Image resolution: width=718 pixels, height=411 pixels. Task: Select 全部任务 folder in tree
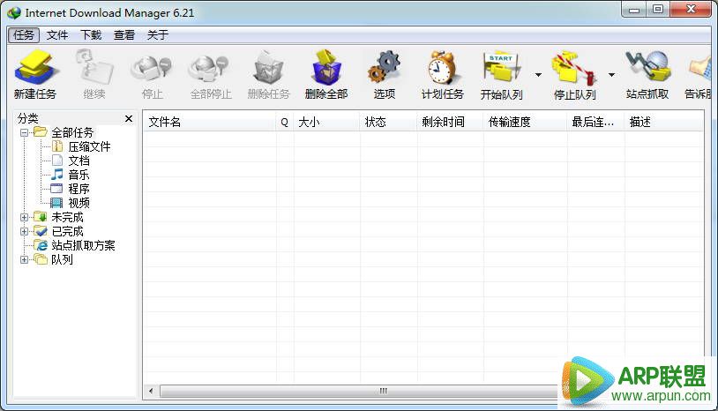(x=64, y=132)
